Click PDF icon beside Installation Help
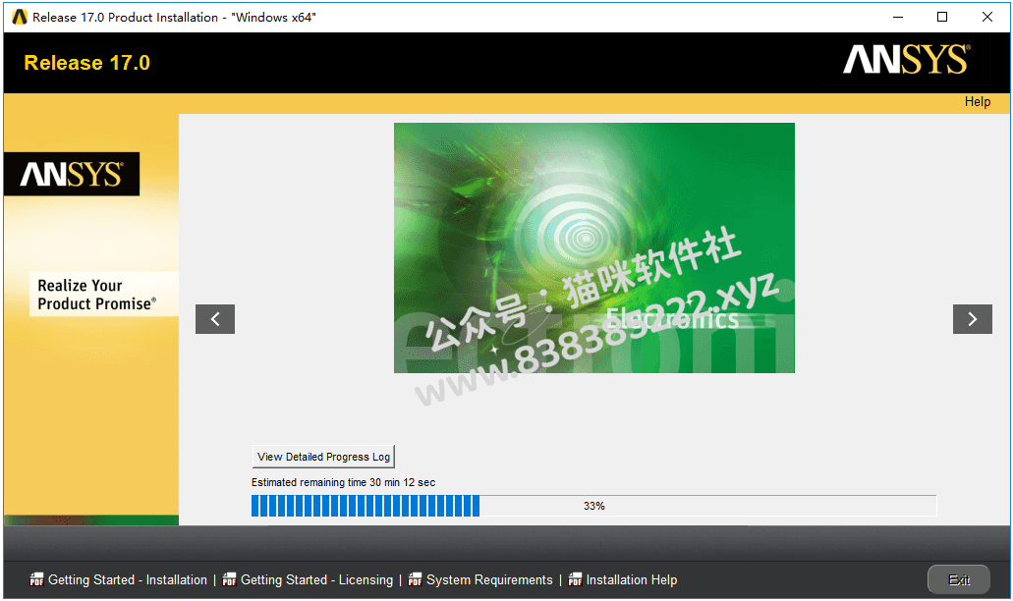This screenshot has height=601, width=1013. pyautogui.click(x=575, y=579)
